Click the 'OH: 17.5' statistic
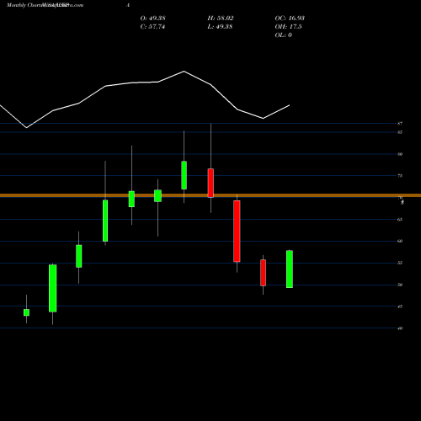This screenshot has height=421, width=421. [x=288, y=26]
